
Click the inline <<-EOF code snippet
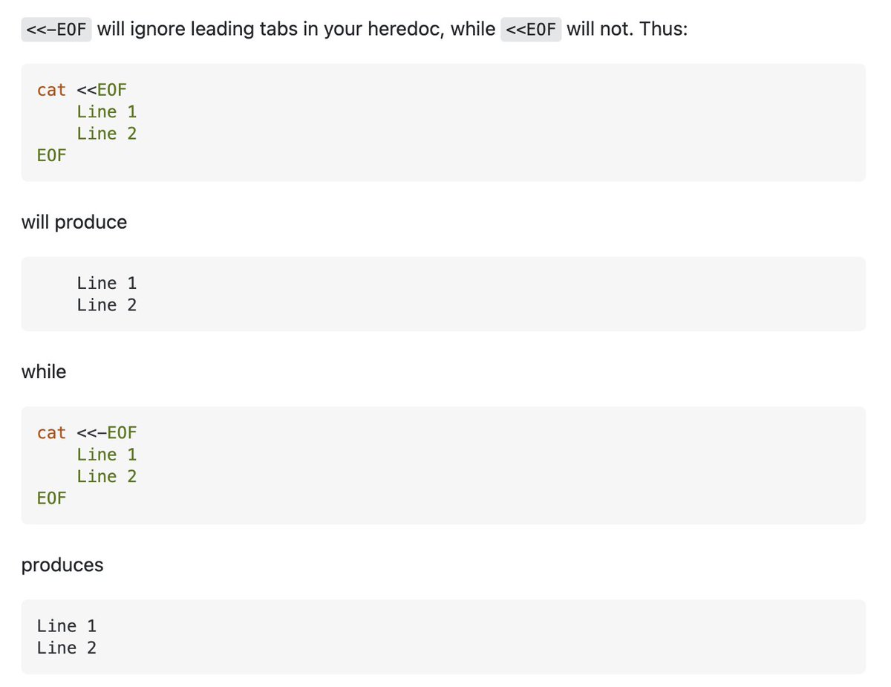[x=56, y=30]
